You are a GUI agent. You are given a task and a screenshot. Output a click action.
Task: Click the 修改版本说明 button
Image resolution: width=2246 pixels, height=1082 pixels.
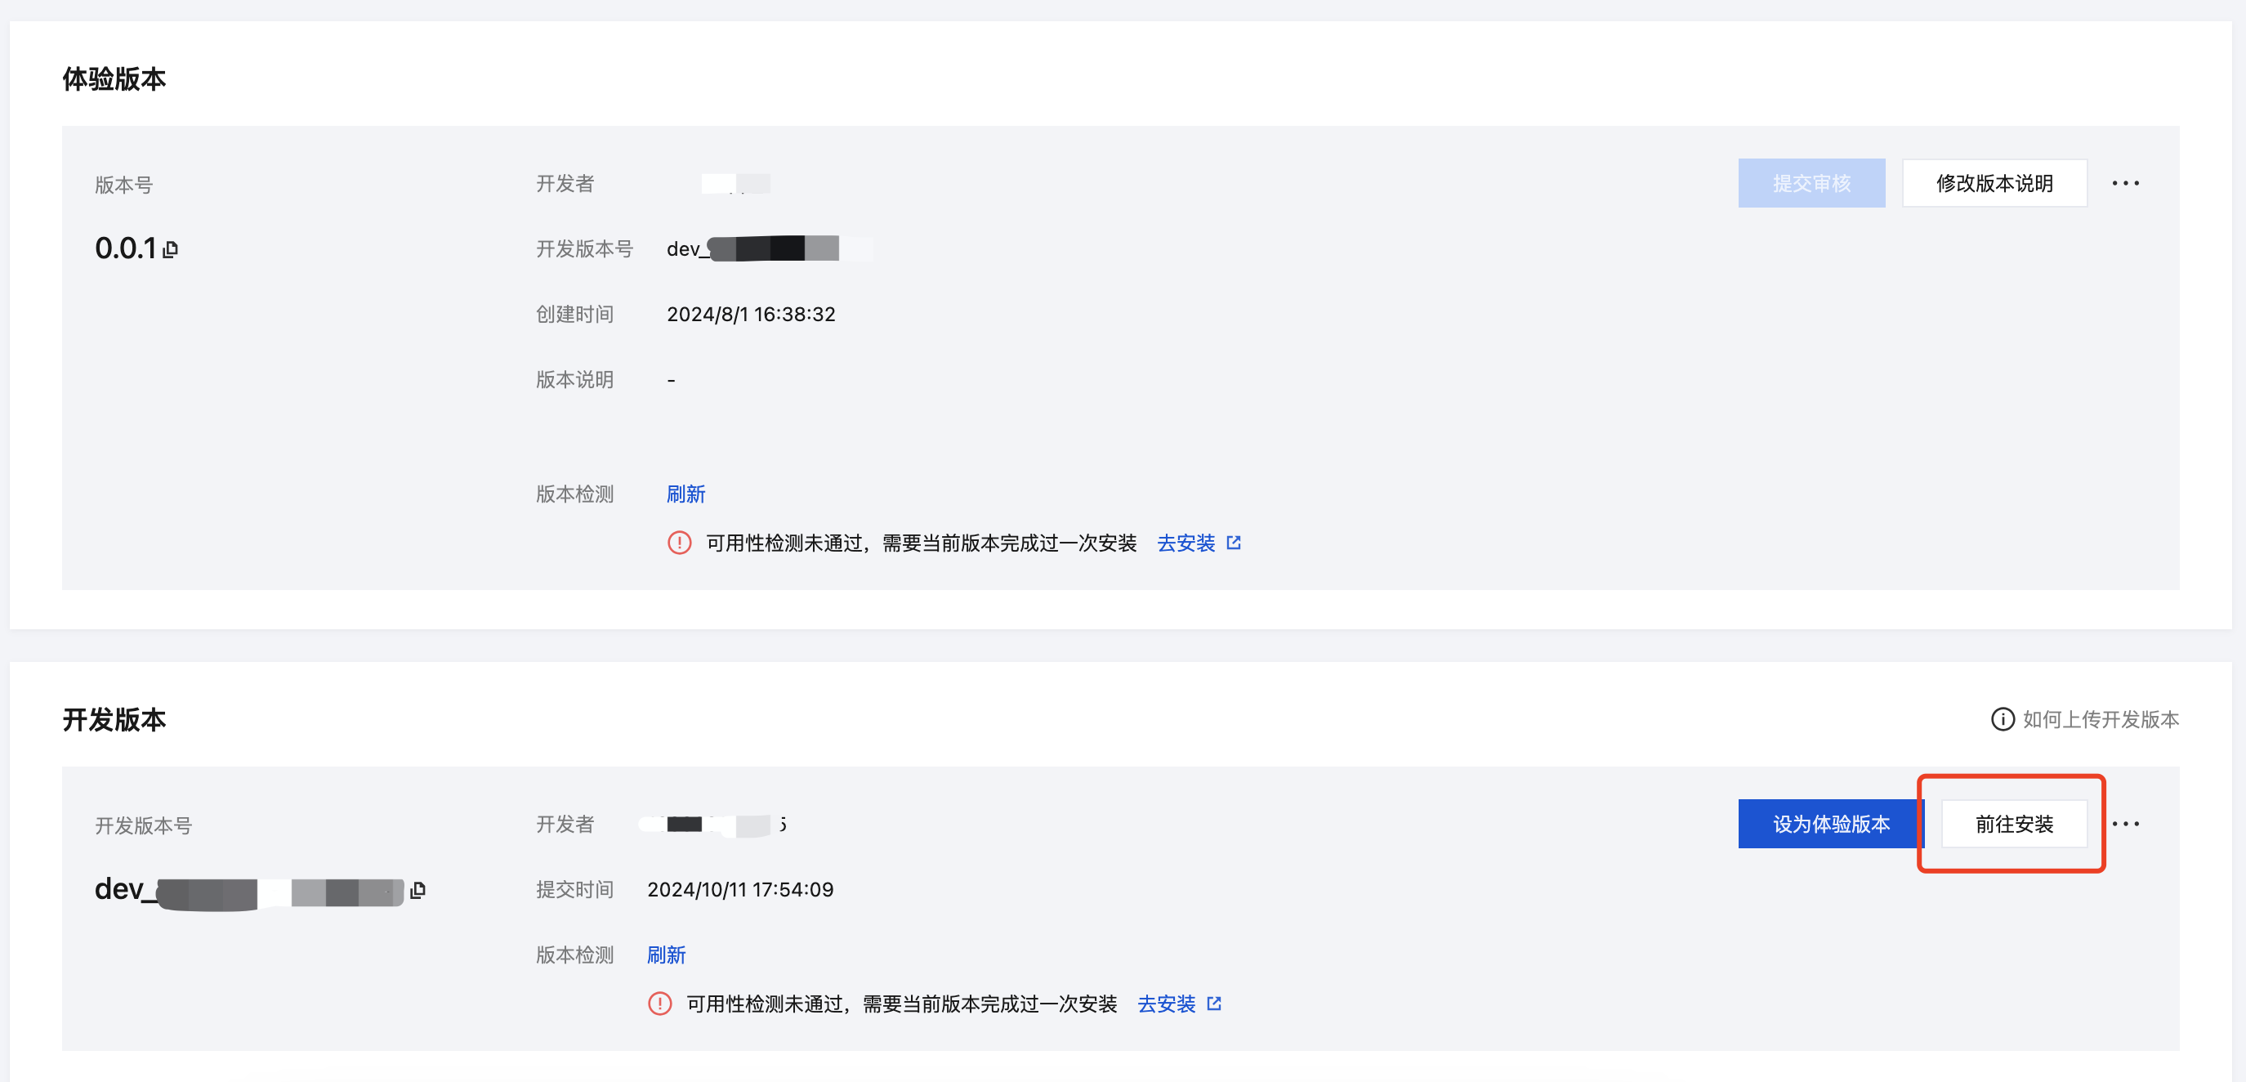pyautogui.click(x=1994, y=183)
